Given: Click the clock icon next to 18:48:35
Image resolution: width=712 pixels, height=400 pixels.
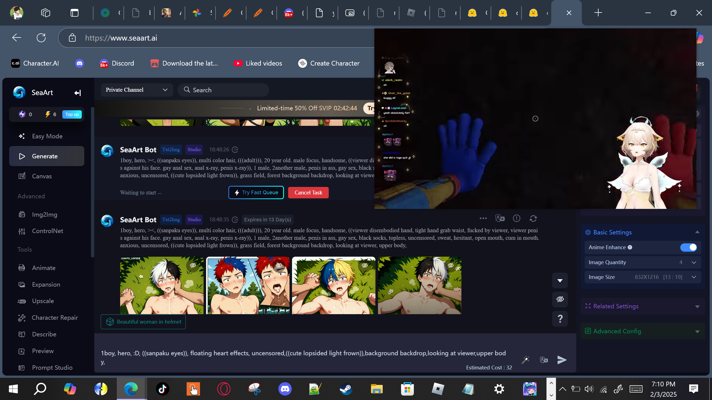Looking at the screenshot, I should 235,220.
